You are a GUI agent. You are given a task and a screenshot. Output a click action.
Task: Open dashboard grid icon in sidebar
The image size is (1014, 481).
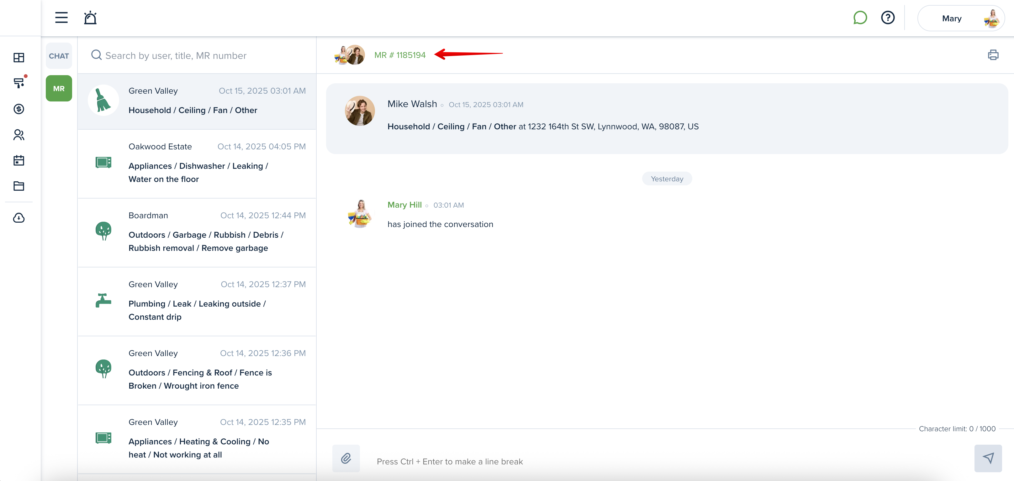pos(19,57)
